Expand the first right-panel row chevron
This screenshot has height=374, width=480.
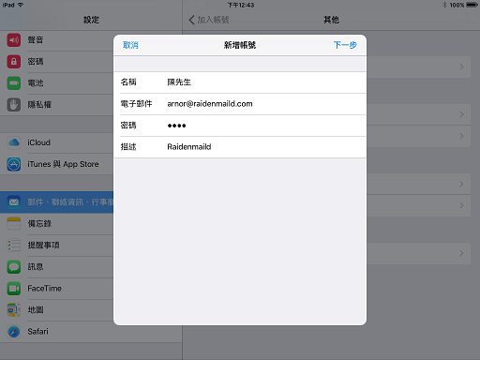(x=461, y=67)
